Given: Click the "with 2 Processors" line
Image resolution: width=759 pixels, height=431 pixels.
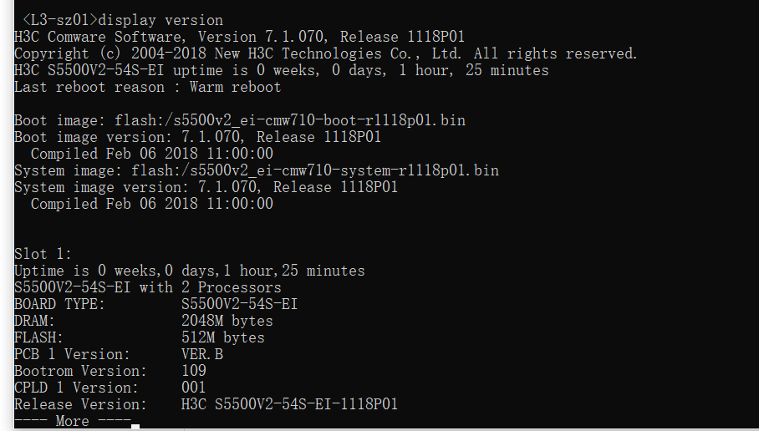Looking at the screenshot, I should 147,287.
